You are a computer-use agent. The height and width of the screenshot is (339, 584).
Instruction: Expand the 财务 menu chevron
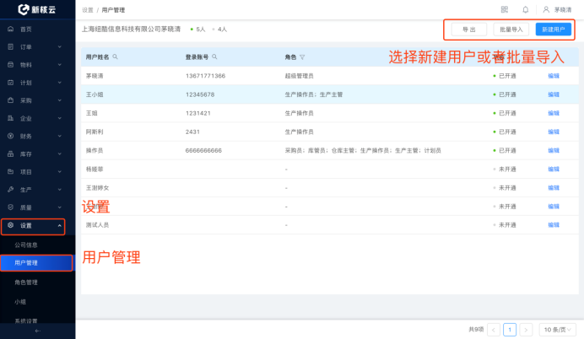60,137
